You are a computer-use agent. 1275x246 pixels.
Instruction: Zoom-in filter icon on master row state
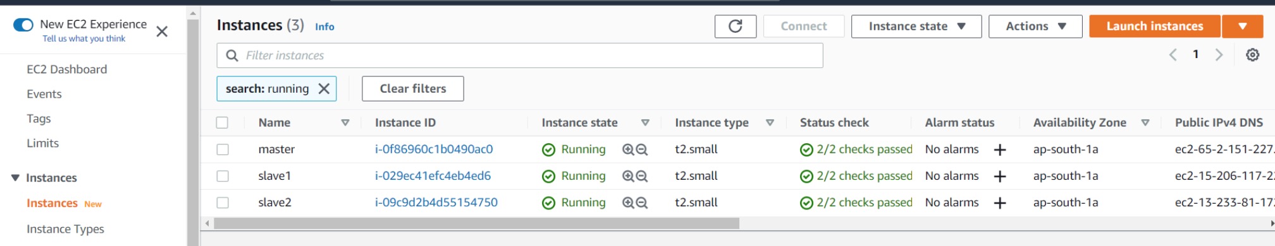(628, 149)
